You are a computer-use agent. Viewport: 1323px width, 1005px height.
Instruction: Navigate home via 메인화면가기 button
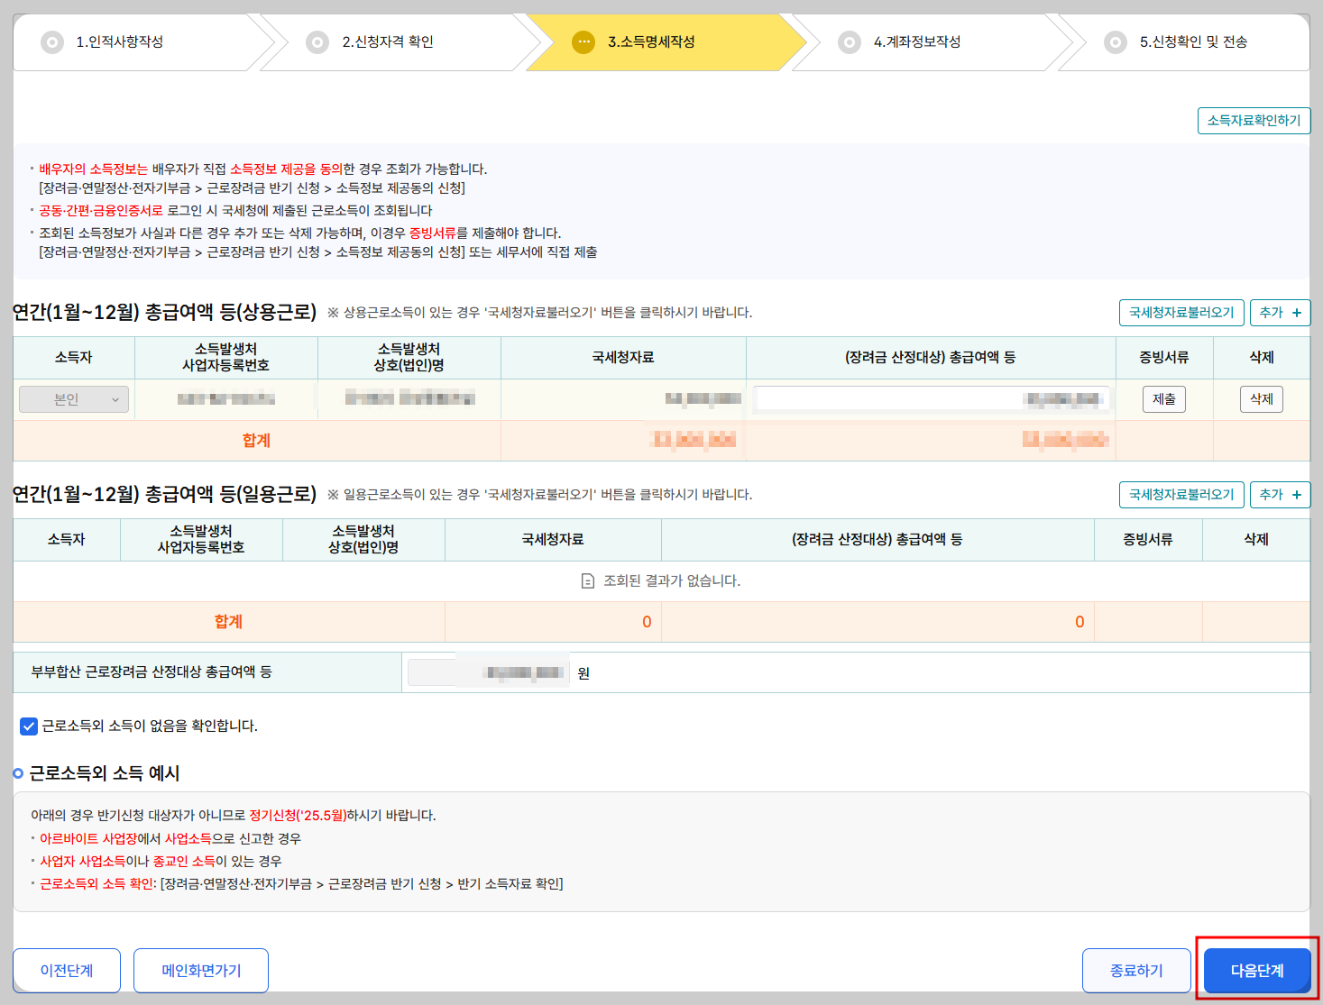[200, 970]
